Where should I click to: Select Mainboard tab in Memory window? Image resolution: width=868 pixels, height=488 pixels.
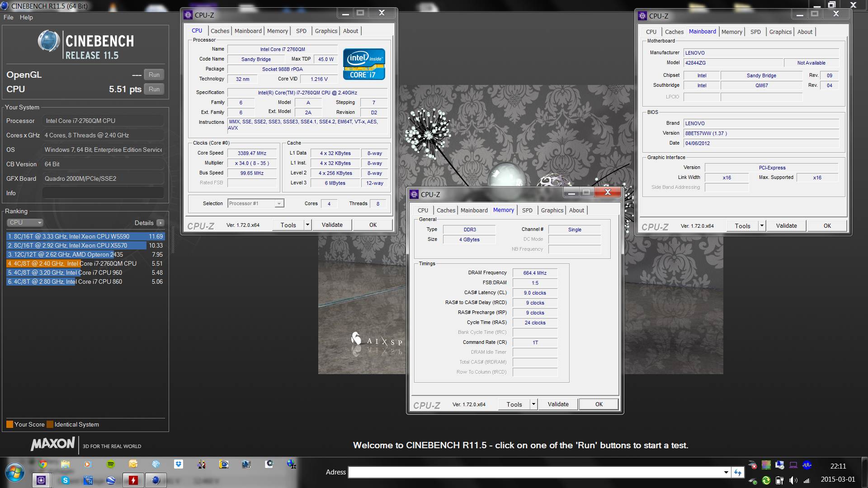click(474, 210)
